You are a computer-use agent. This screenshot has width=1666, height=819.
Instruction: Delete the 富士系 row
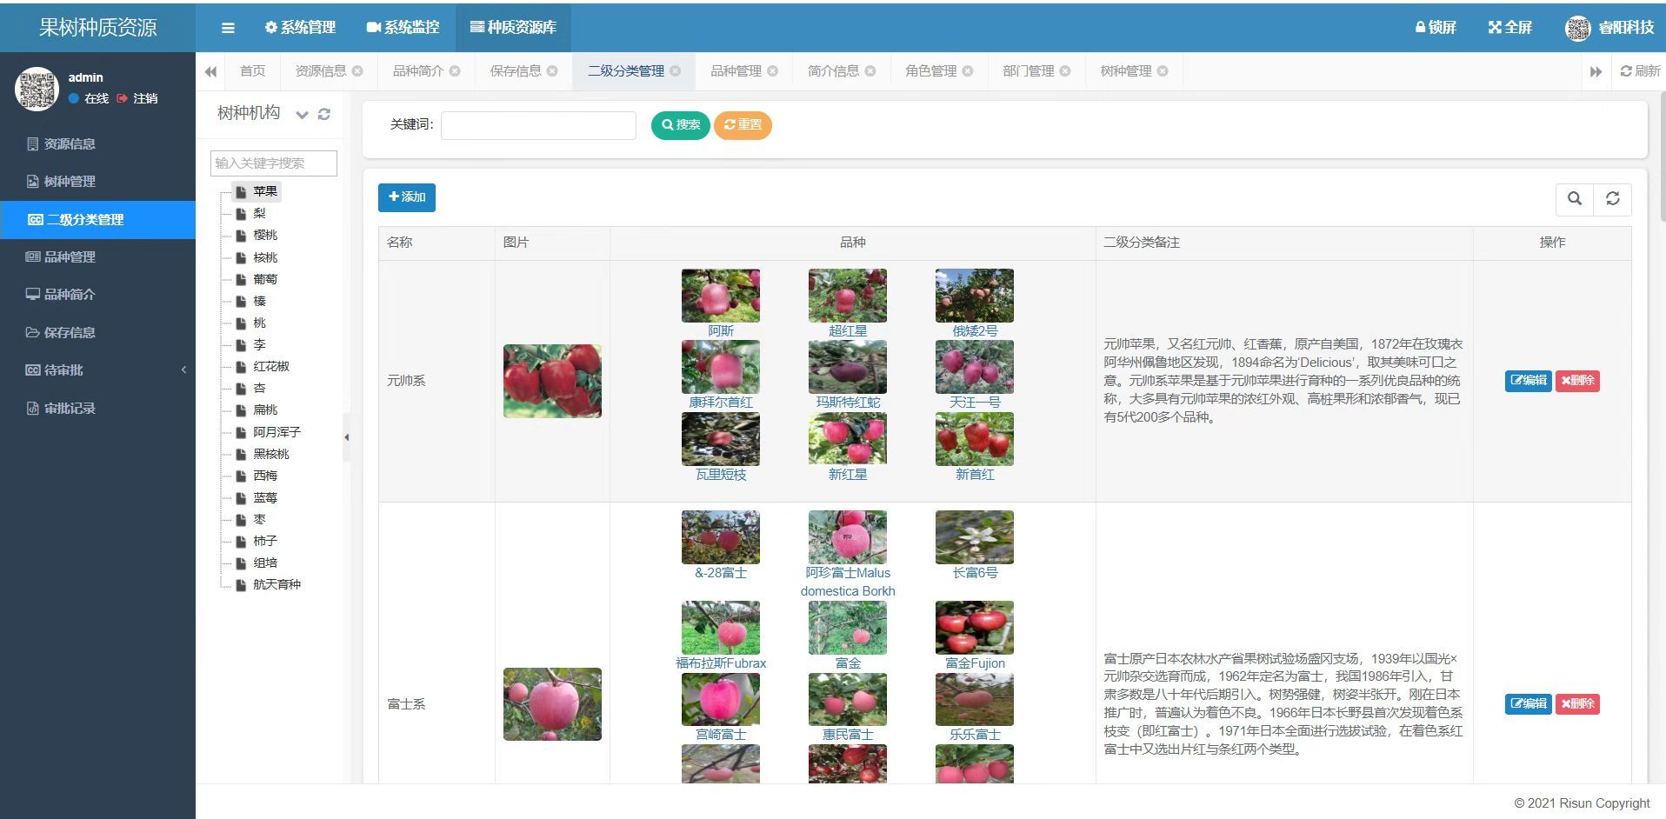pyautogui.click(x=1577, y=703)
